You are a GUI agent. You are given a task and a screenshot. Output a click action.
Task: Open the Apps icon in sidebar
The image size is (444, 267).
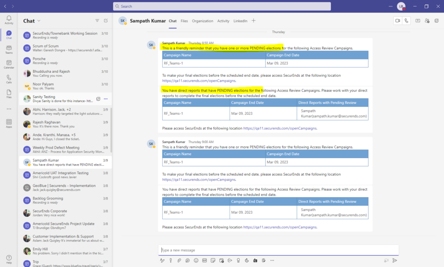(x=9, y=124)
